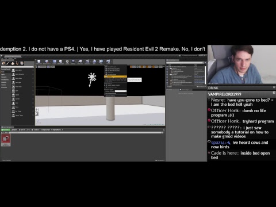Choose New Editor Window (PIE) mode
The image size is (276, 207).
(116, 71)
